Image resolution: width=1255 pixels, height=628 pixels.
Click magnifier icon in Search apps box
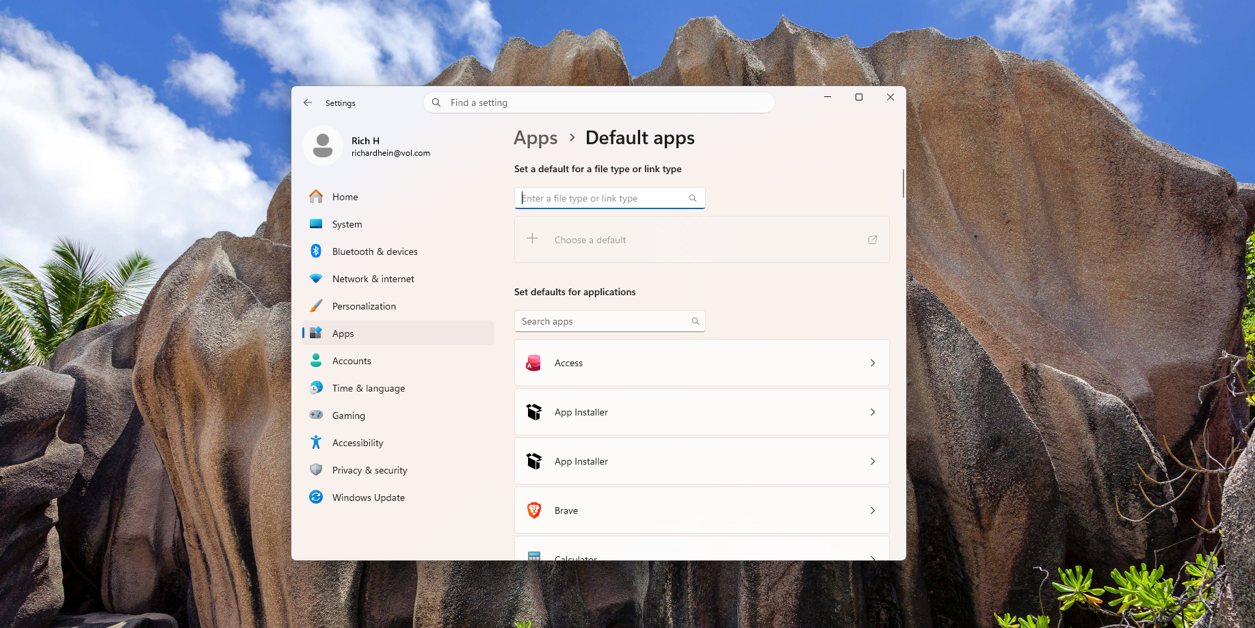696,321
